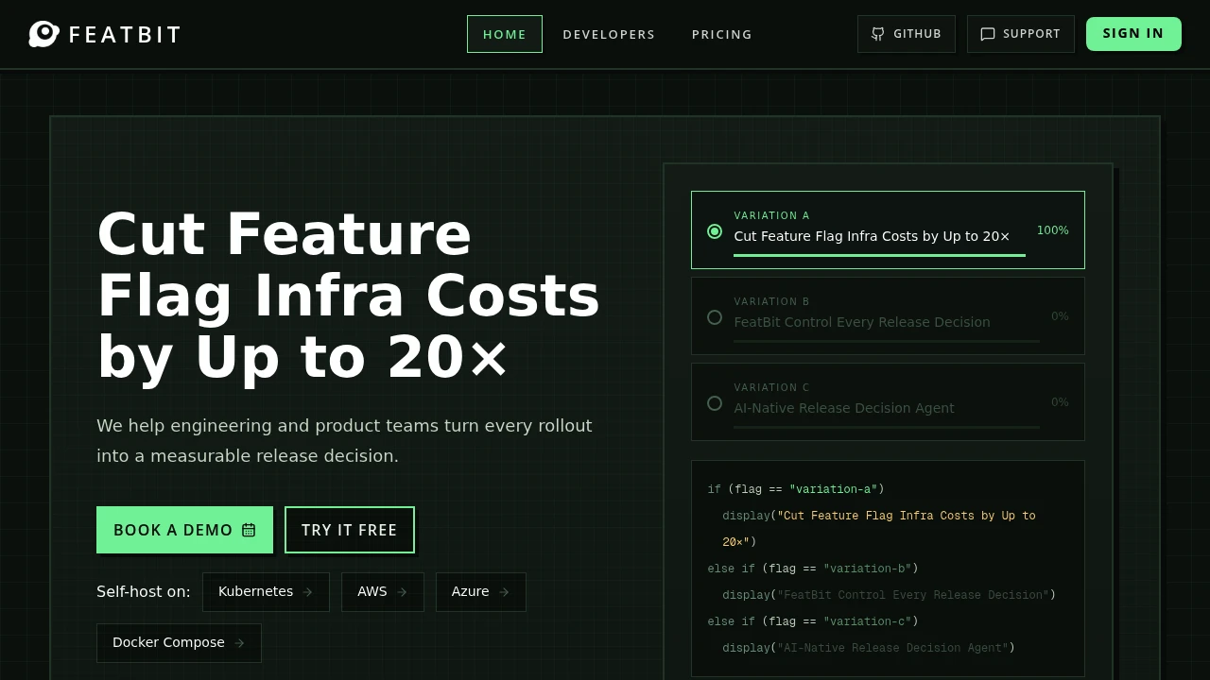Open the Kubernetes self-host link
Screen dimensions: 1210x680
pyautogui.click(x=266, y=592)
